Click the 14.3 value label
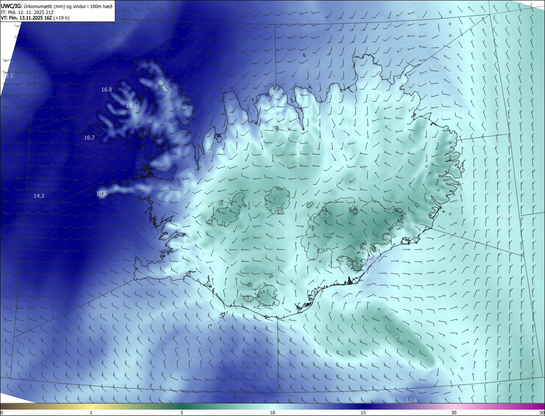545x416 pixels. (x=39, y=196)
